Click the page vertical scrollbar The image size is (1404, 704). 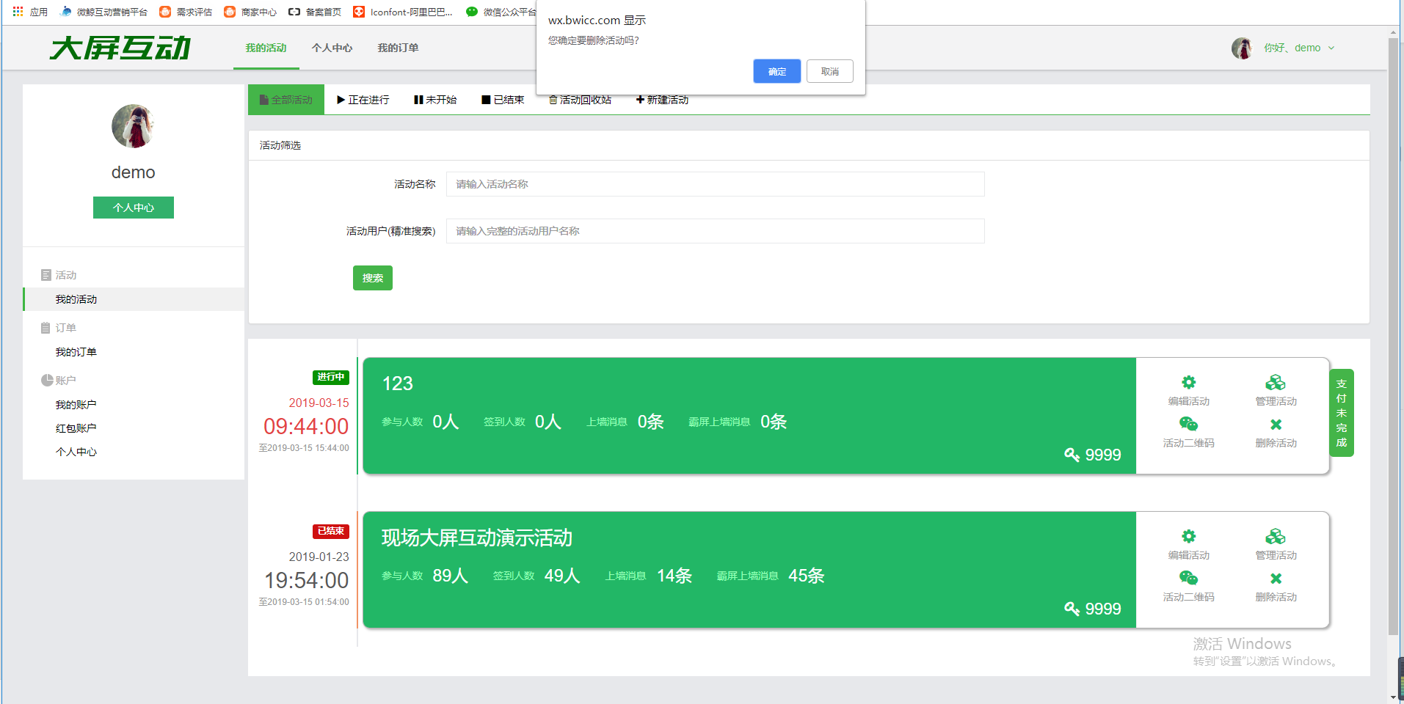1392,330
